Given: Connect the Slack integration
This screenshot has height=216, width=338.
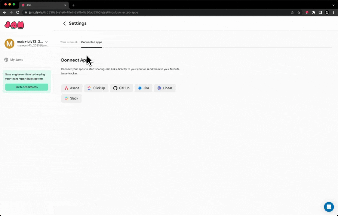Looking at the screenshot, I should [x=71, y=98].
